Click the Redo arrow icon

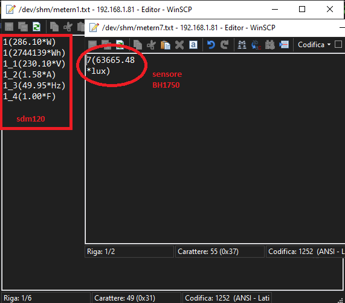[225, 45]
